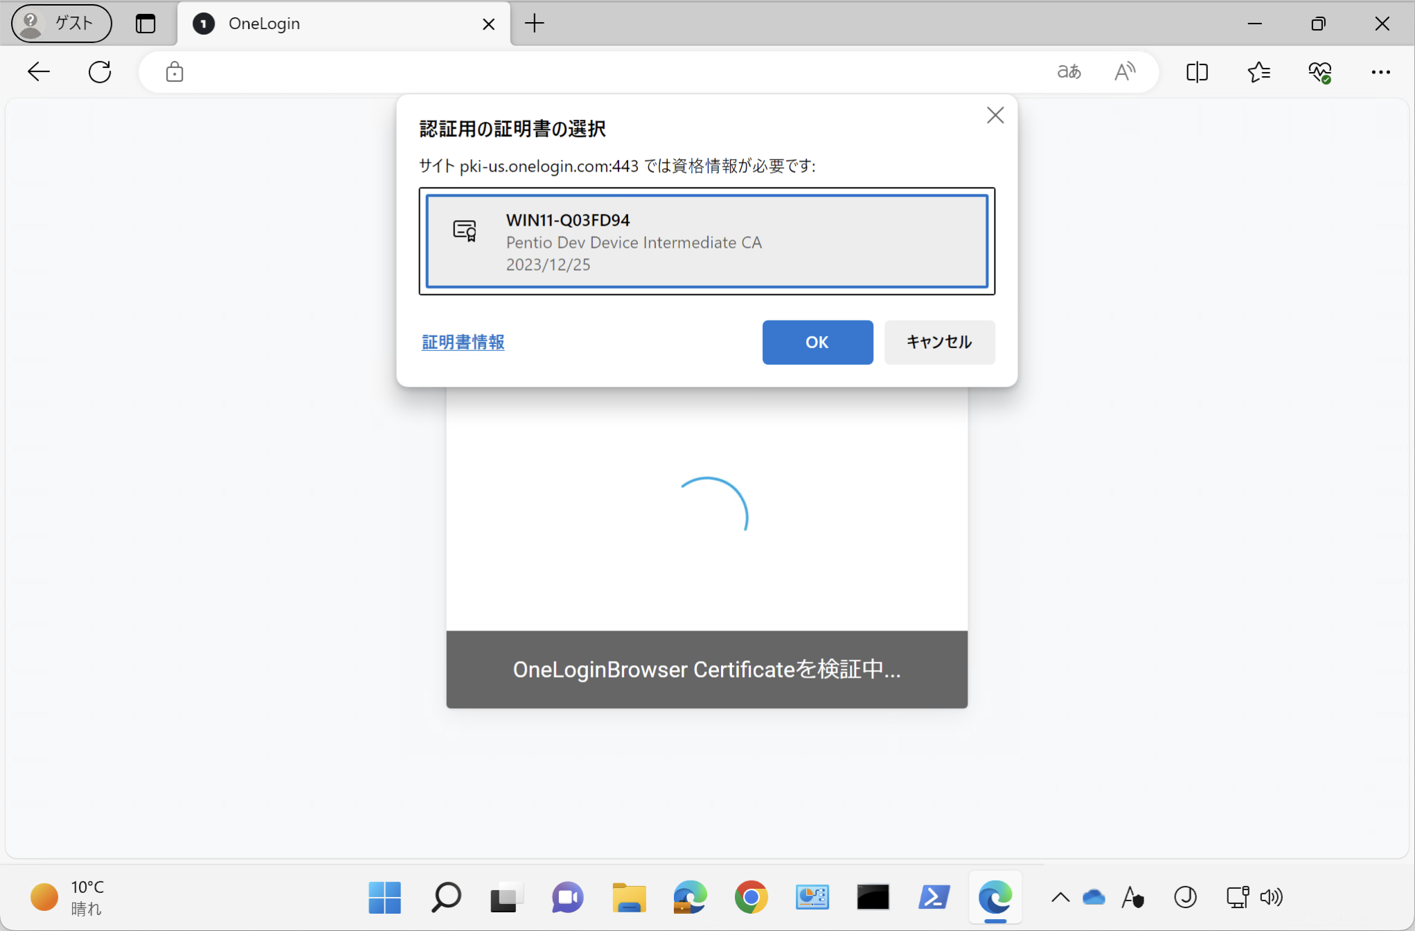Reload the current page
1415x931 pixels.
(100, 72)
